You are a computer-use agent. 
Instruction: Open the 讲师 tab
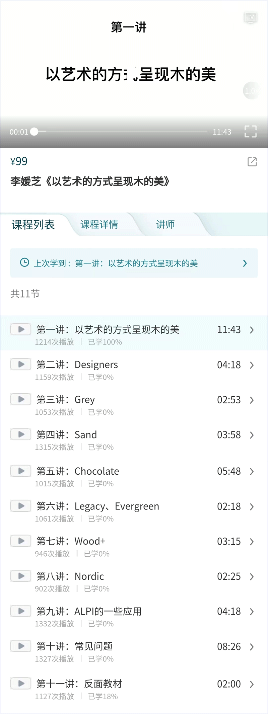165,224
